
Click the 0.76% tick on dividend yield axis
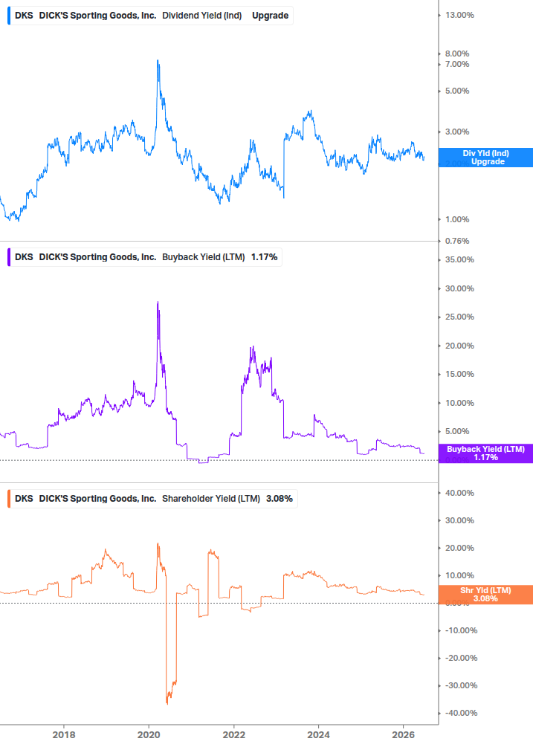tap(456, 241)
